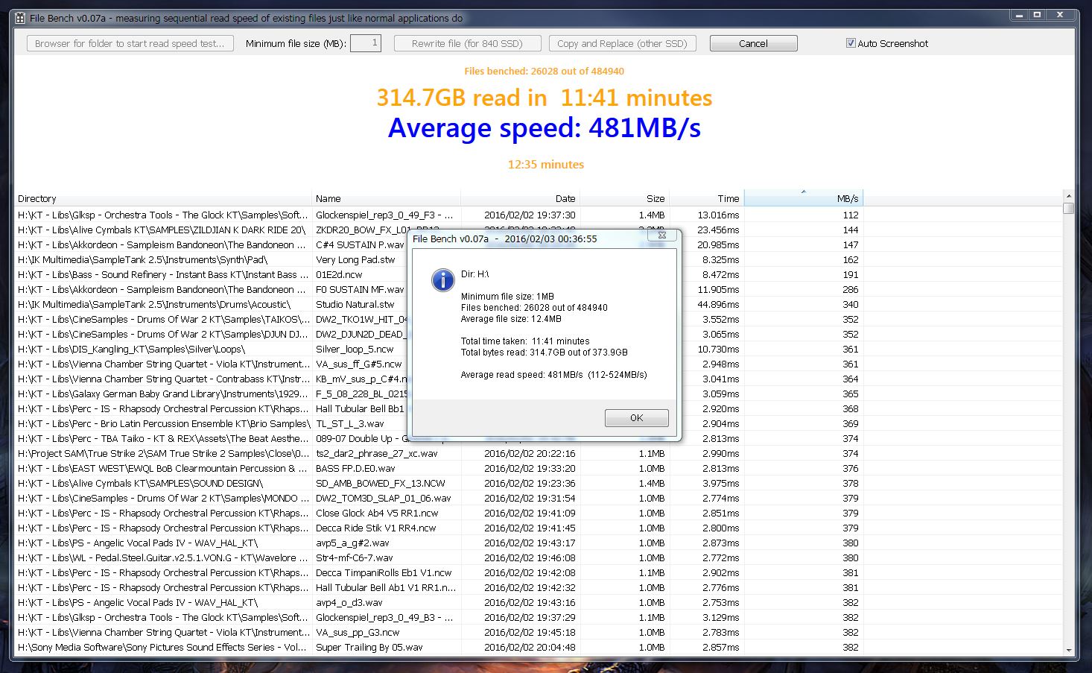Click the scrollbar down arrow
1092x673 pixels.
(1068, 650)
